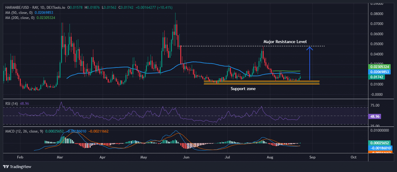Click the Jun label on time axis
397x172 pixels.
186,157
